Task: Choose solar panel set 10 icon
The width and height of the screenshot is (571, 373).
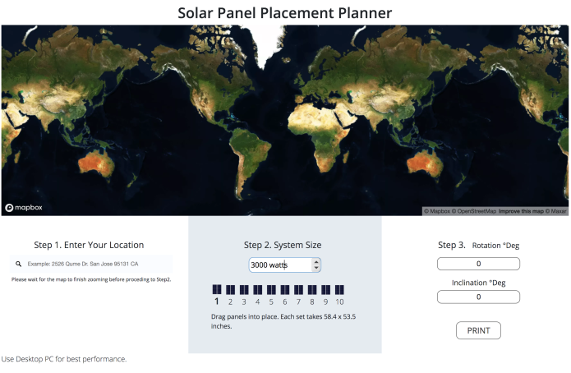Action: point(339,290)
